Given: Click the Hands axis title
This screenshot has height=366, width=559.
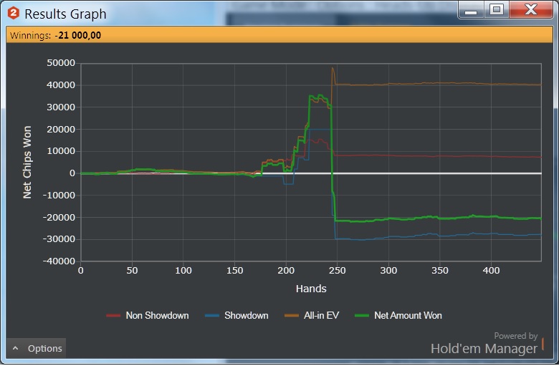Looking at the screenshot, I should 311,289.
